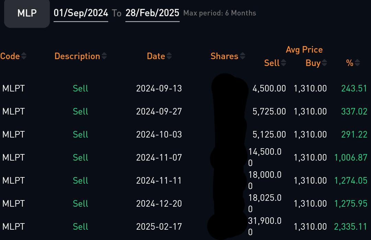Click sort arrows next to Sell price
Screen dimensions: 371x240
click(283, 63)
